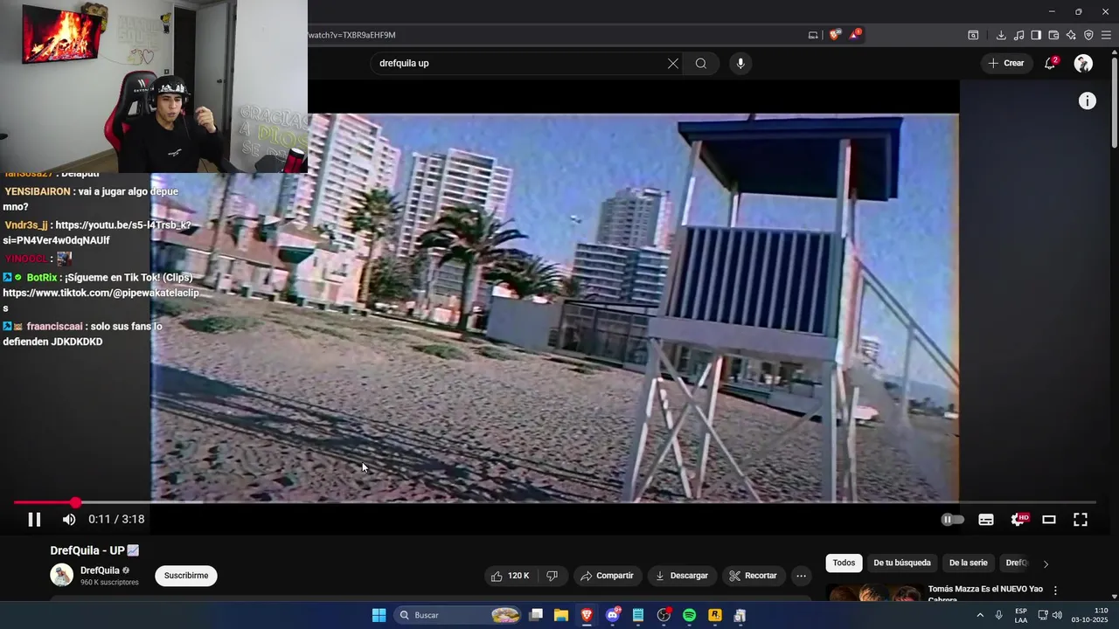Open Discord from the taskbar
Viewport: 1119px width, 629px height.
point(613,615)
